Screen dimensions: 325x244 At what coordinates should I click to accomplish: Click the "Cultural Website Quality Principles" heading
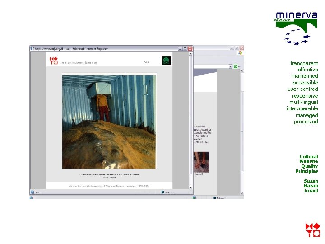tap(307, 164)
